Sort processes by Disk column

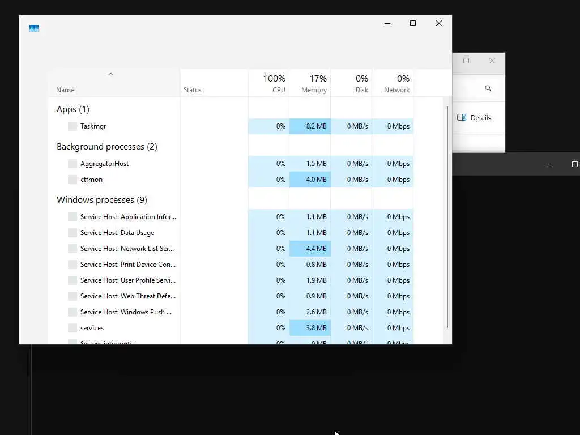click(x=351, y=83)
